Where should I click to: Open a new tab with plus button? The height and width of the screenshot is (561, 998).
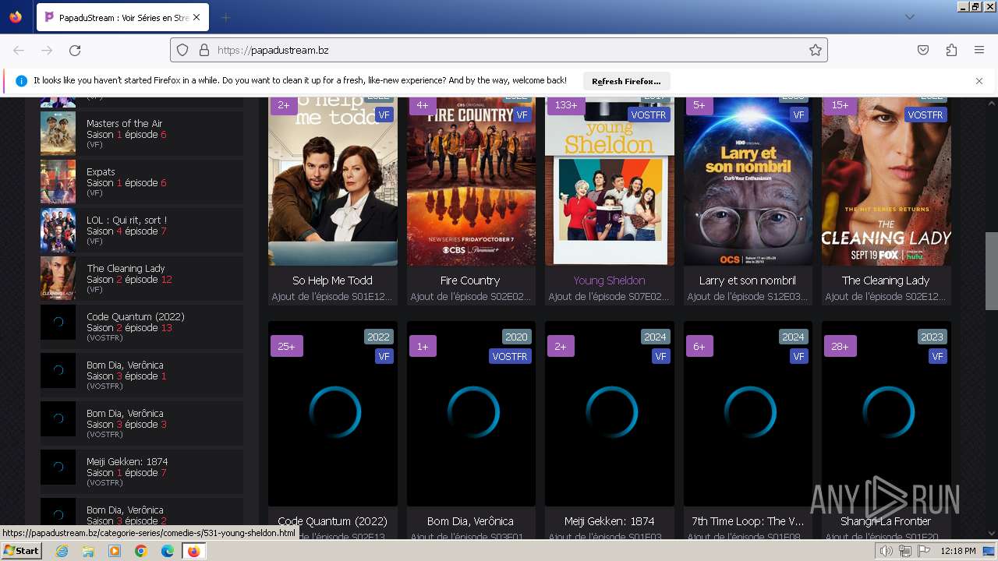pos(225,17)
